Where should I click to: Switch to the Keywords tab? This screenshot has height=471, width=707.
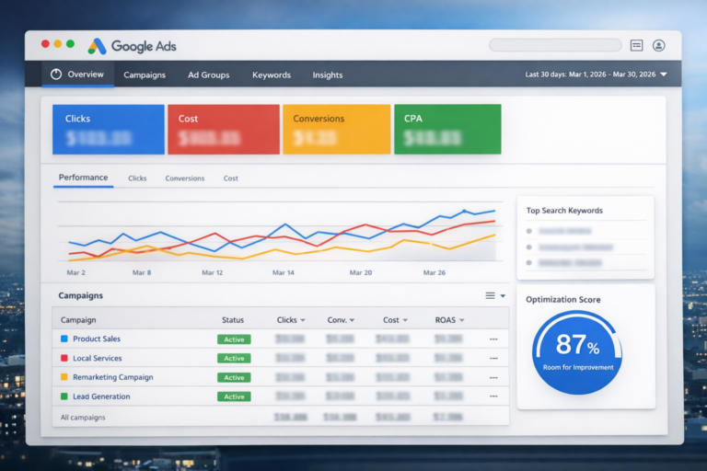(272, 75)
